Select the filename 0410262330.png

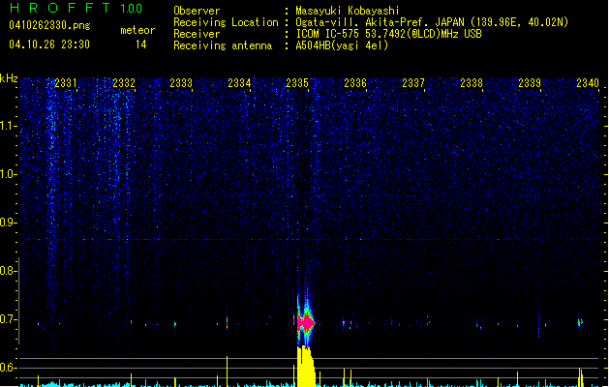pyautogui.click(x=49, y=25)
